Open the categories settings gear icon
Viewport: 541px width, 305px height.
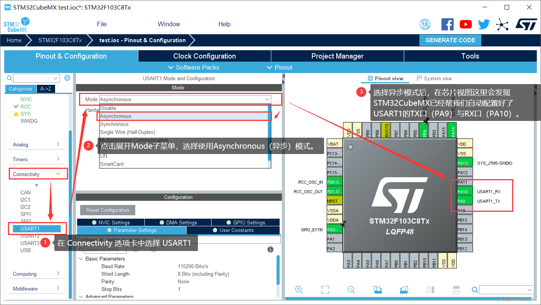click(x=67, y=78)
